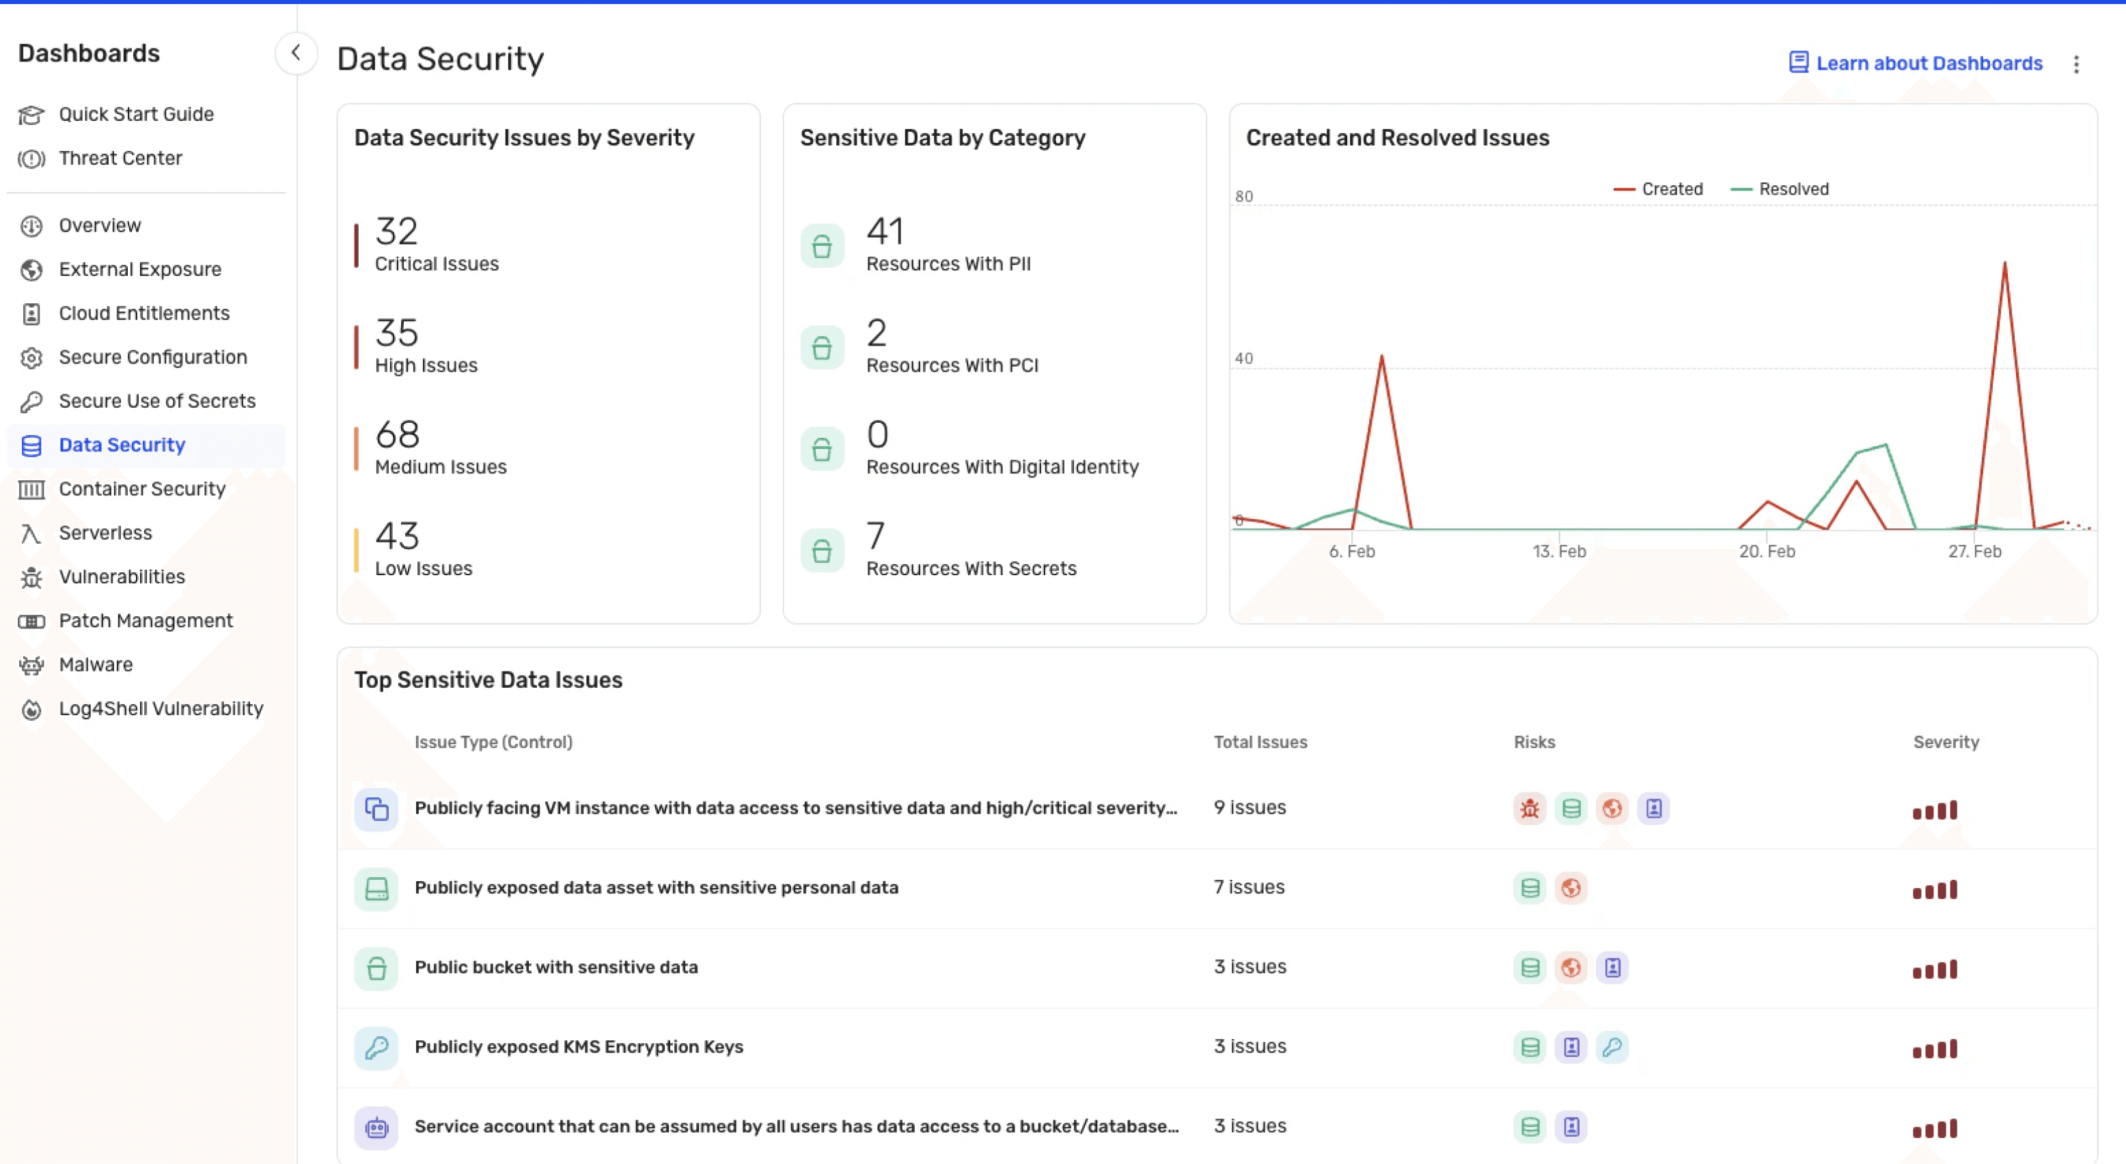
Task: Click the Threat Center alert icon
Action: click(31, 158)
